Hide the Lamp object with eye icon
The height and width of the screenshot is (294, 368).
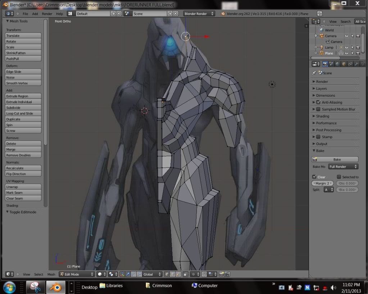[347, 48]
